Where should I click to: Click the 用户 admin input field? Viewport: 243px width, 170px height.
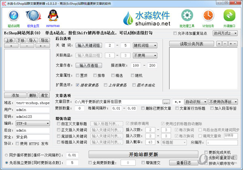click(33, 110)
